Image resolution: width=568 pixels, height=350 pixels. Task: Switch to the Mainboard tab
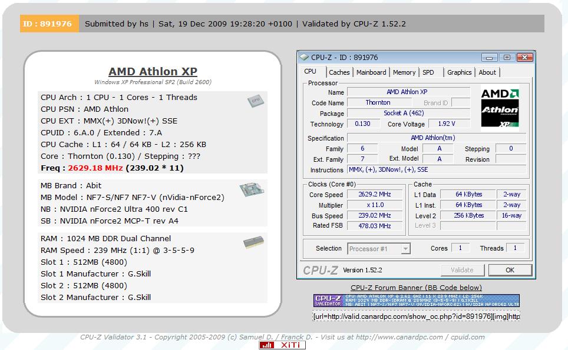[371, 72]
